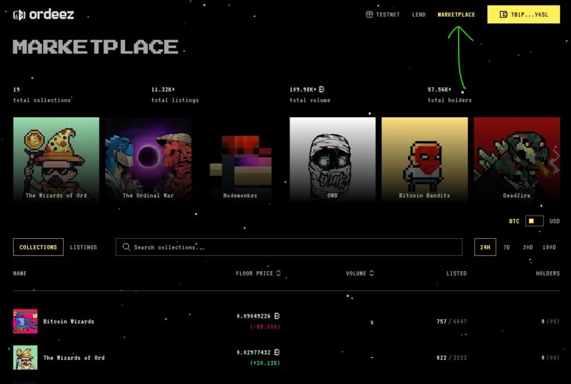Screen dimensions: 571x384
Task: Toggle the BTC/USD currency switch
Action: pyautogui.click(x=534, y=221)
